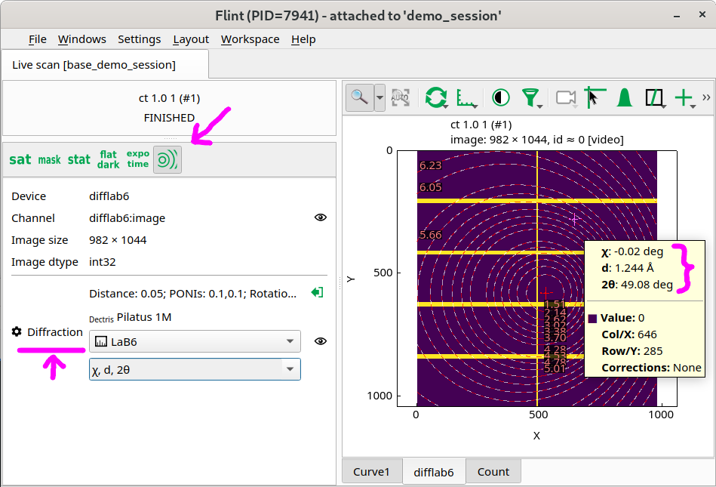Click the diffraction rings toggle button
The width and height of the screenshot is (716, 487).
[x=167, y=160]
